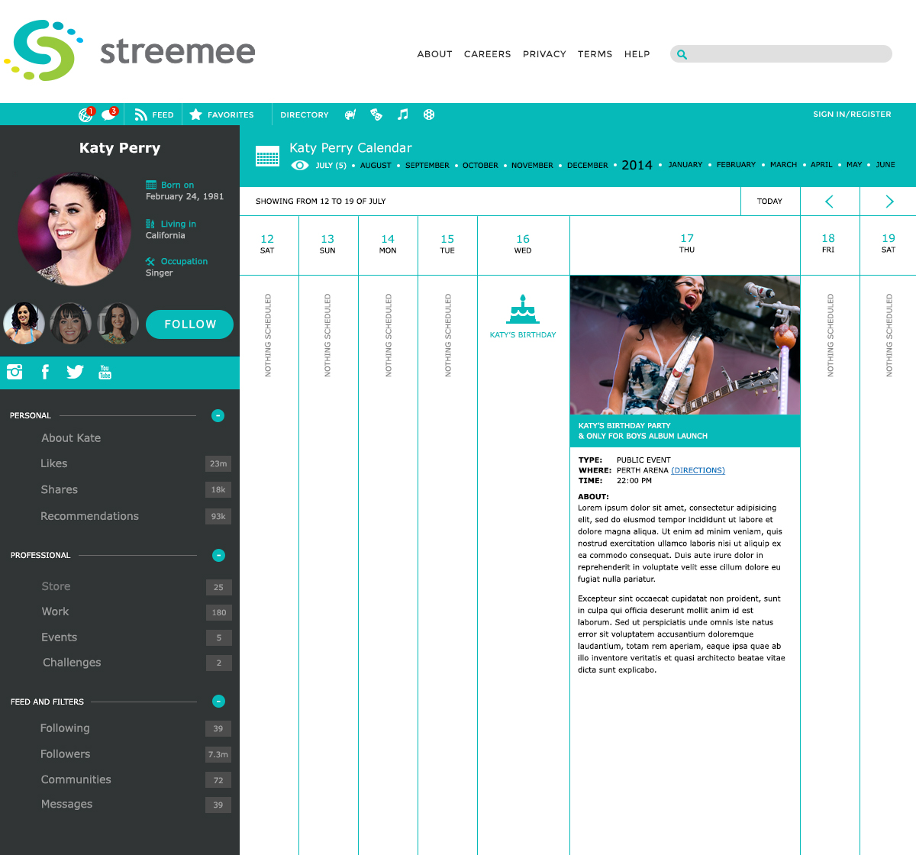The image size is (916, 855).
Task: Open About Kate in sidebar
Action: pos(71,438)
